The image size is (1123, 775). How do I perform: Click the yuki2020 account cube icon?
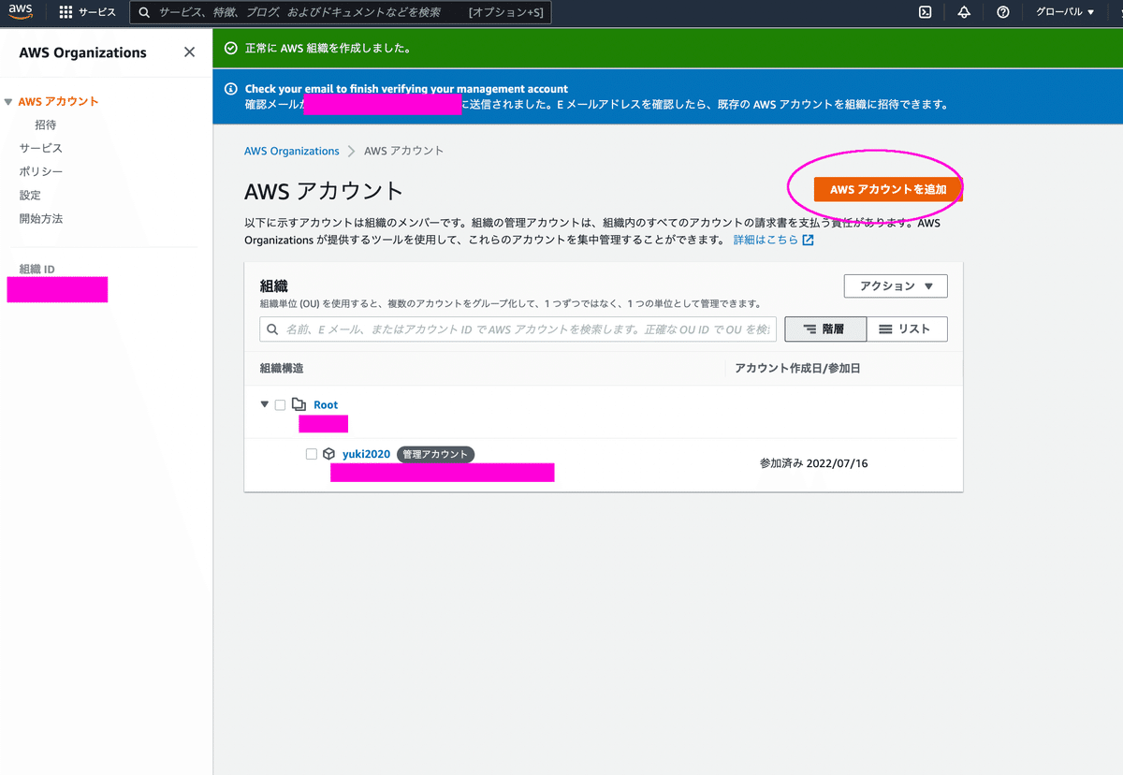click(329, 454)
